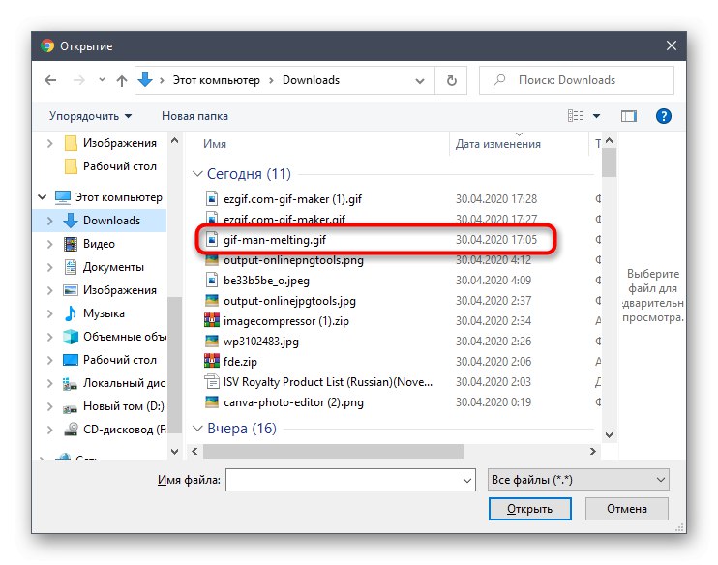Create folder with Новая папка

pyautogui.click(x=194, y=116)
